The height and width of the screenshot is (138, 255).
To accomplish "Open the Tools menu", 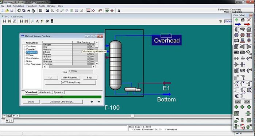I will [42, 6].
